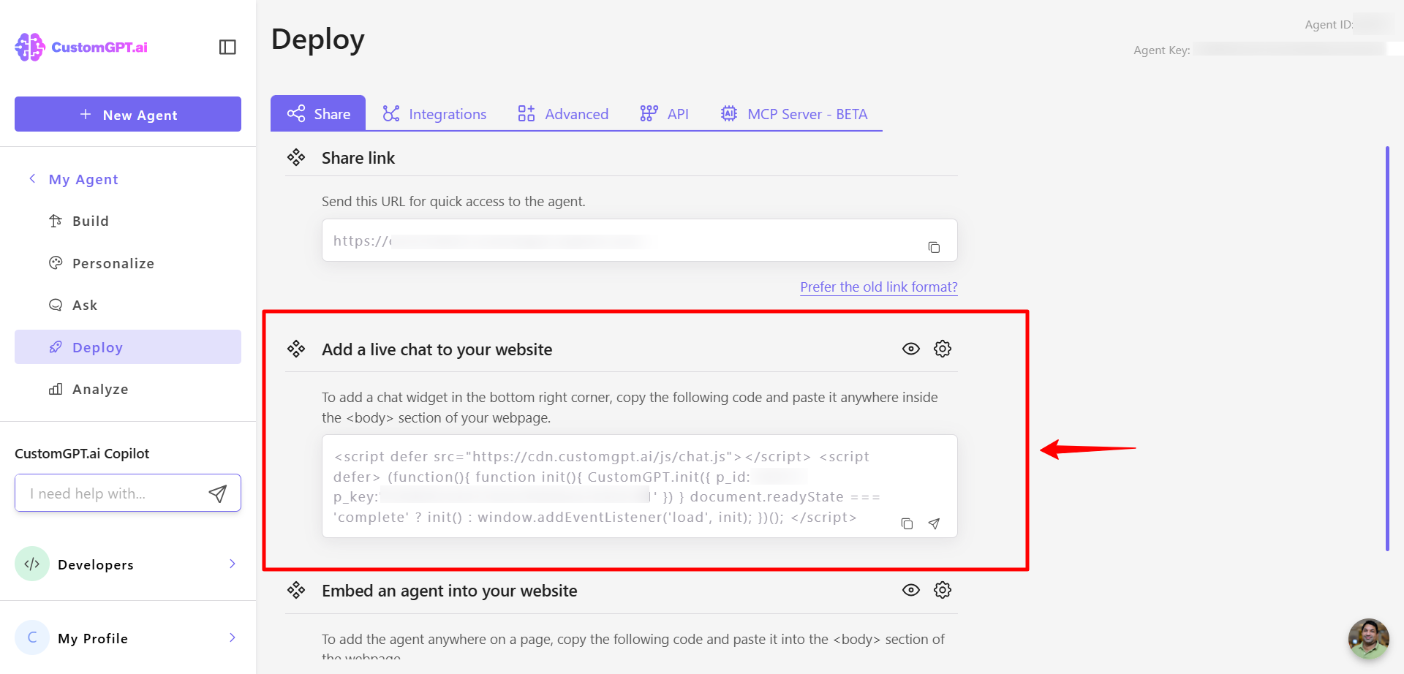The image size is (1404, 674).
Task: Click the CustomGPT.ai brain logo
Action: tap(30, 47)
